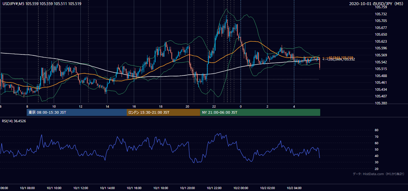Click the bottom time label 10/2 04:00
Viewport: 408px width, 191px height.
[x=294, y=188]
